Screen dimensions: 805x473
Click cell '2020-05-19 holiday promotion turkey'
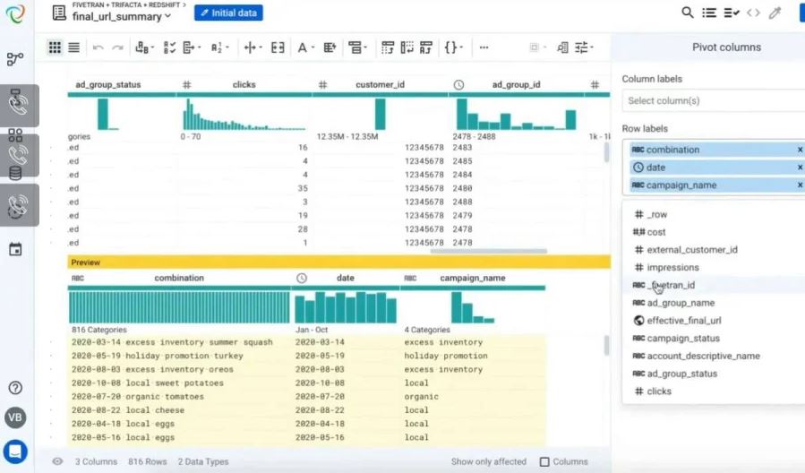157,356
